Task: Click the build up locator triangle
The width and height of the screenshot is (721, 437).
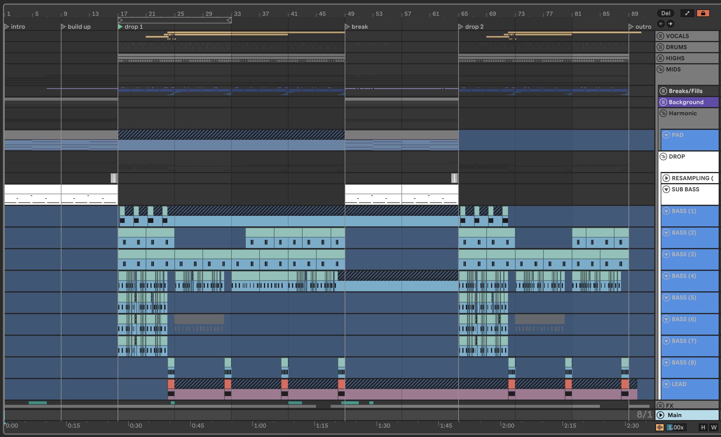Action: point(63,27)
